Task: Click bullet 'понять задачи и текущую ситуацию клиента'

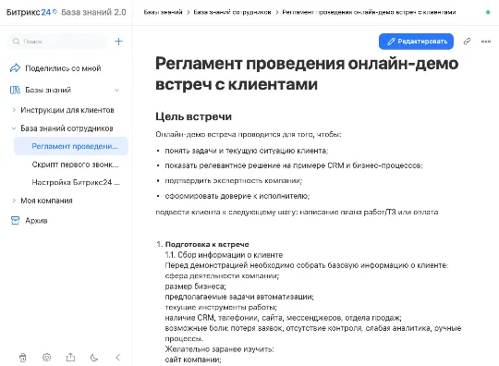Action: point(247,151)
